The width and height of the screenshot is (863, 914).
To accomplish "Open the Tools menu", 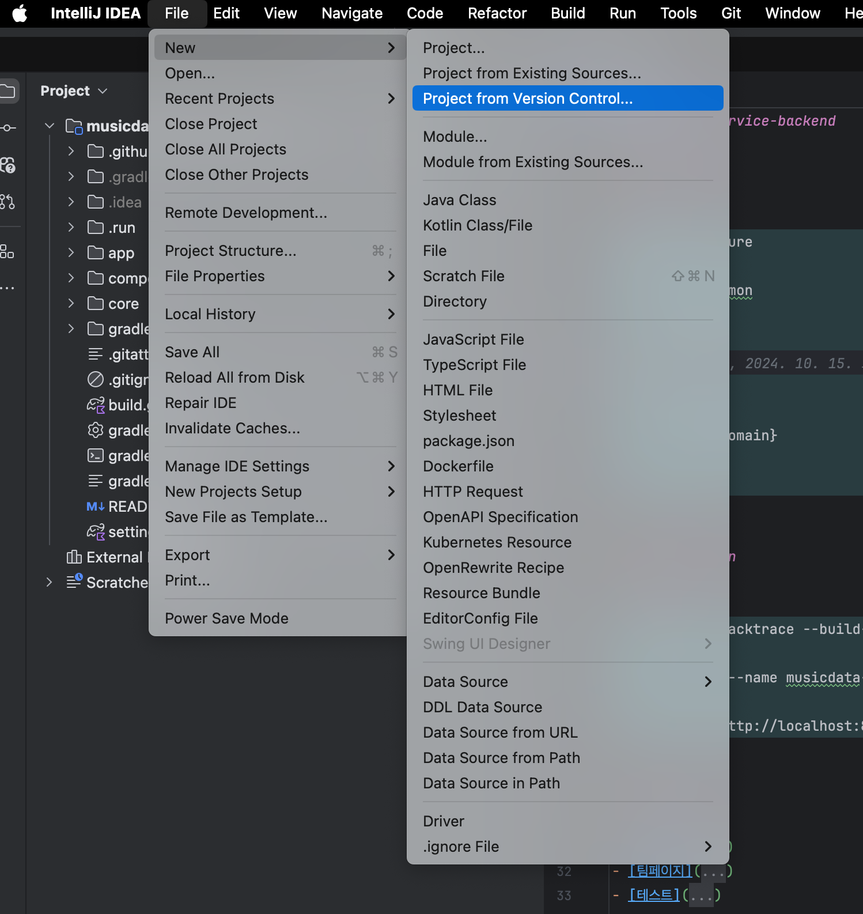I will click(x=678, y=13).
